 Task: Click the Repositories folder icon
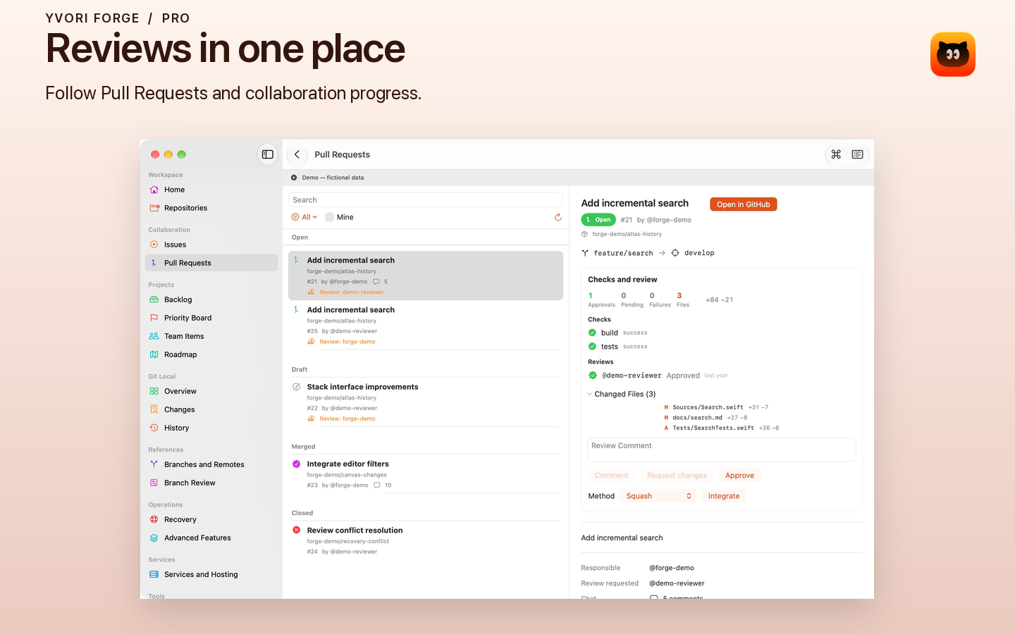tap(154, 208)
